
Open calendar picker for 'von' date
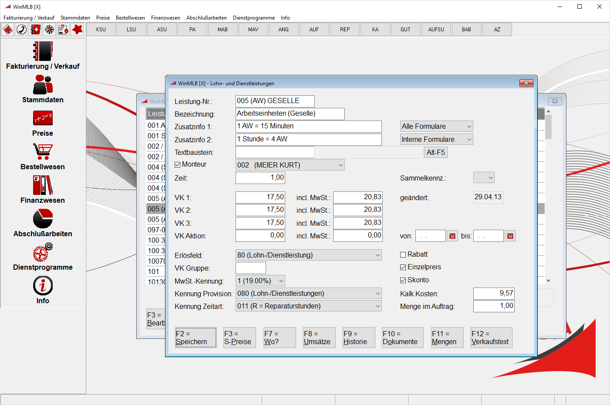[x=452, y=236]
